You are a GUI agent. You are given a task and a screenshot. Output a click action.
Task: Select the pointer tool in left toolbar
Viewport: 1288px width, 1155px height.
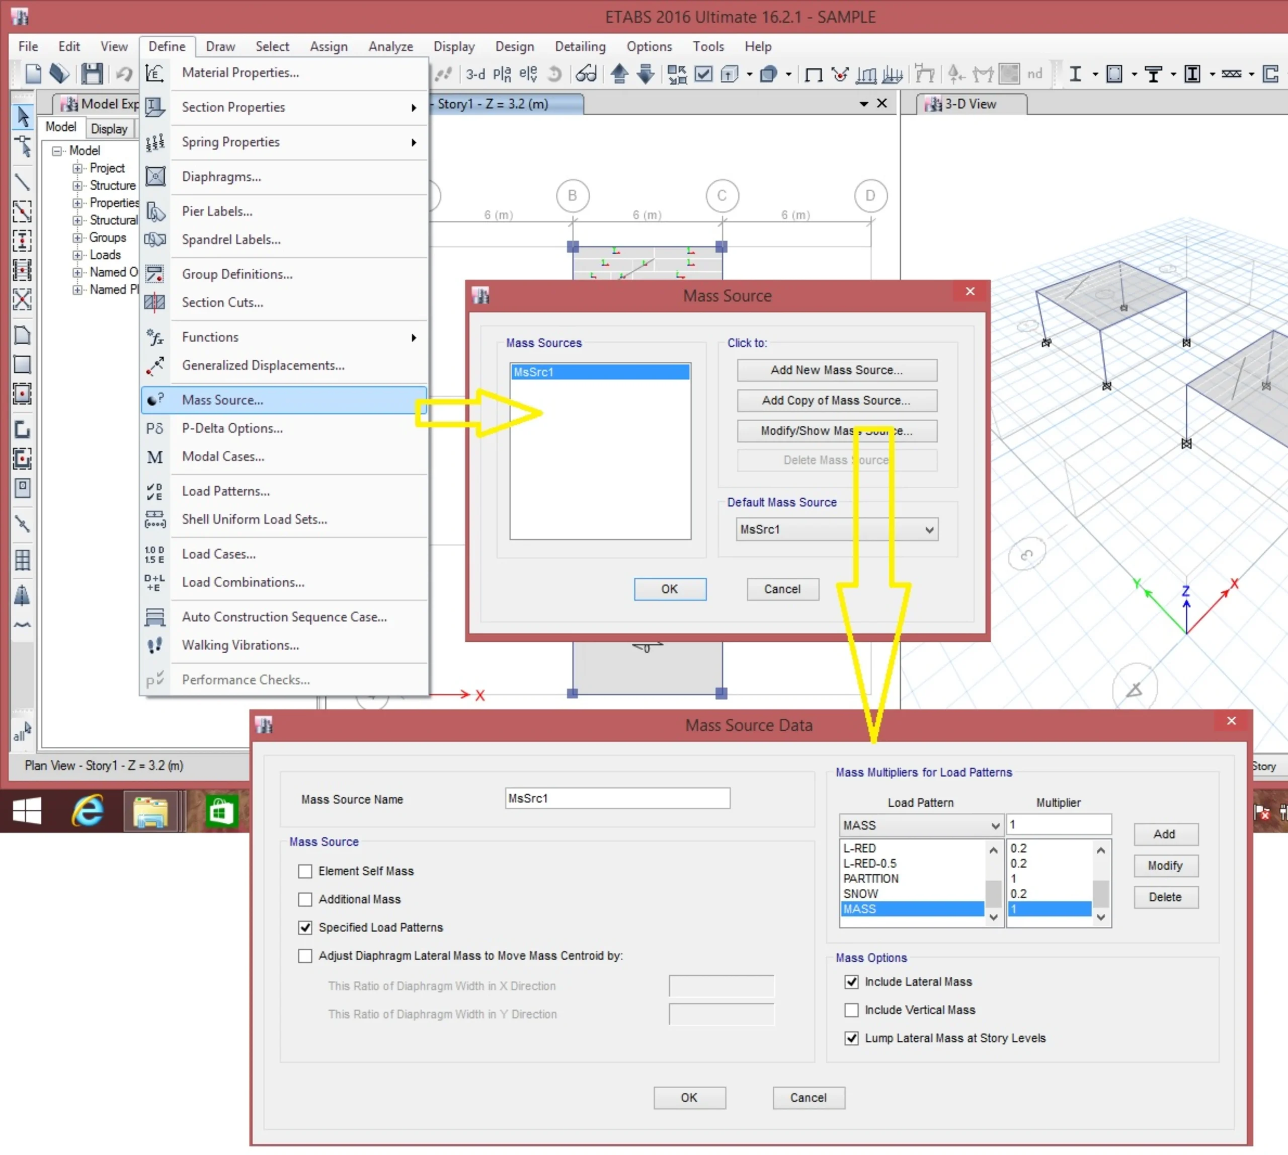23,117
